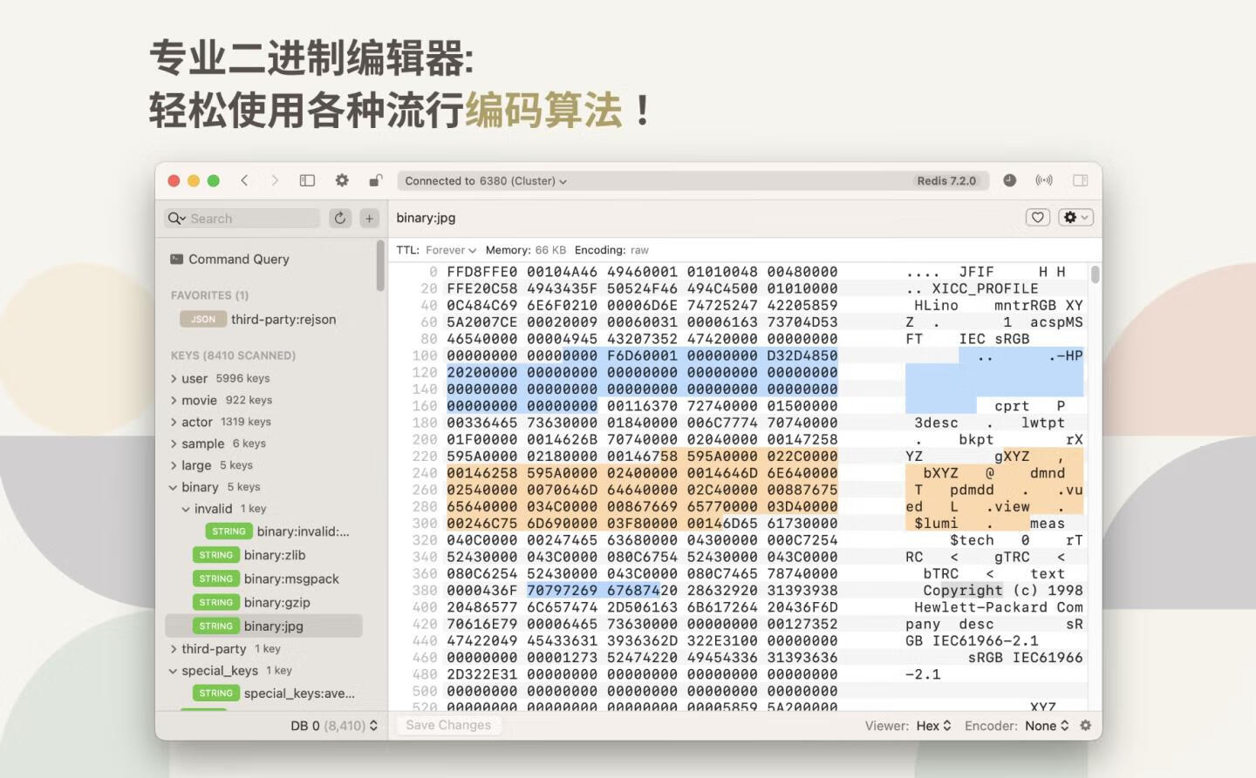
Task: Toggle the lock icon in toolbar
Action: coord(375,180)
